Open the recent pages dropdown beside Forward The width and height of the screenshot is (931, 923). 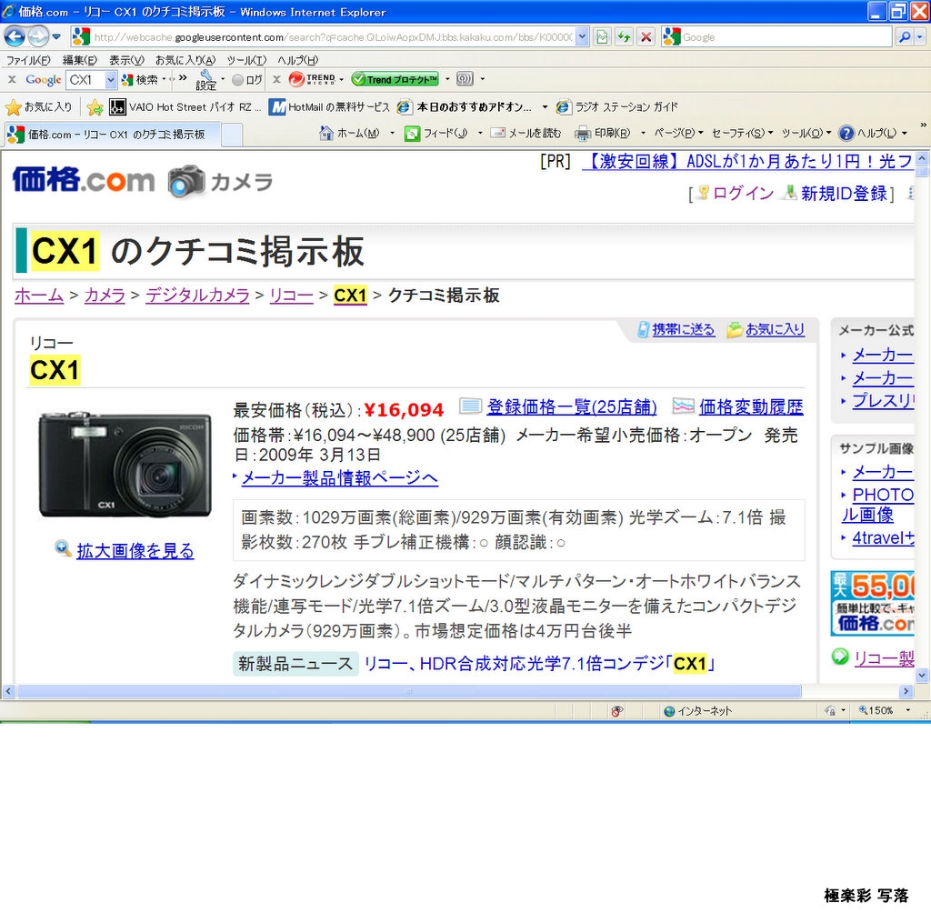(56, 36)
